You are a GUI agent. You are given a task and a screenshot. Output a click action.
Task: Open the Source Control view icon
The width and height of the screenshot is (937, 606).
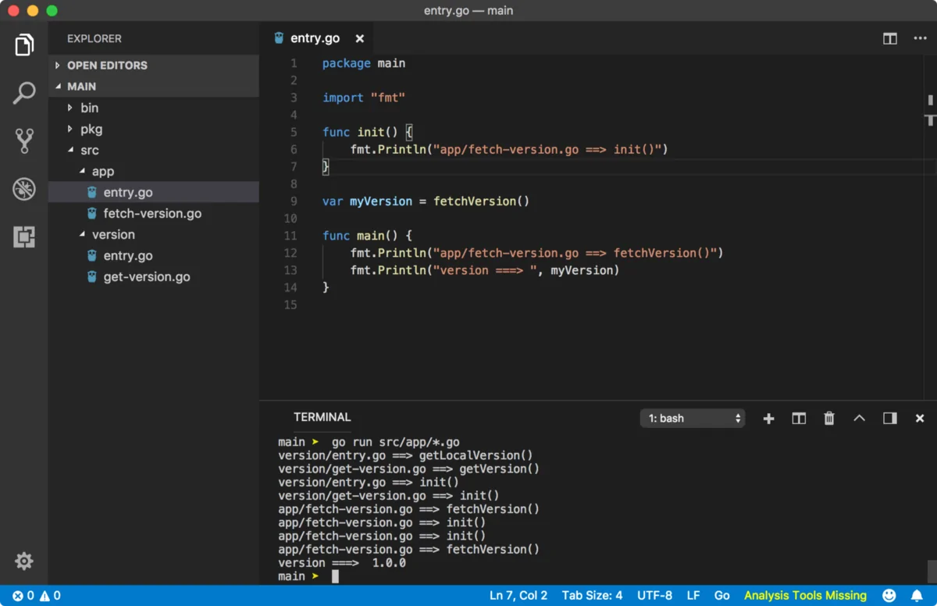pyautogui.click(x=24, y=141)
